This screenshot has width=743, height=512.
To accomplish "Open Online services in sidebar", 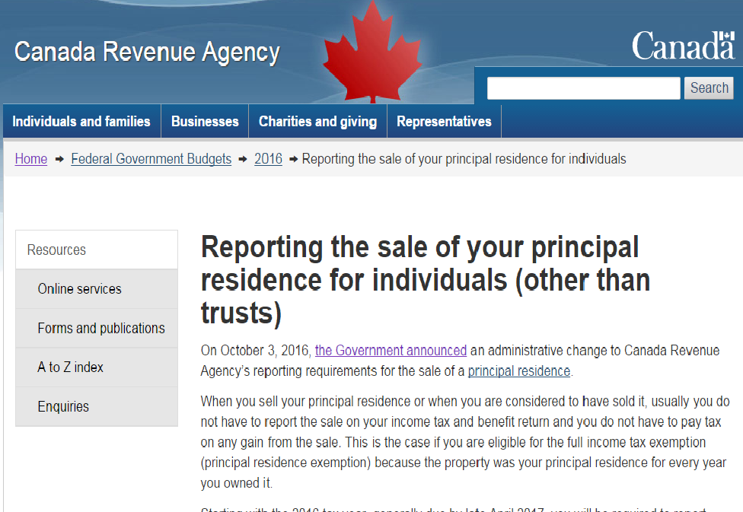I will 97,289.
